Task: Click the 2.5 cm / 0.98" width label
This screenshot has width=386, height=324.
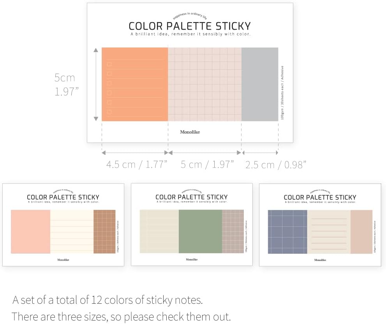Action: tap(276, 165)
